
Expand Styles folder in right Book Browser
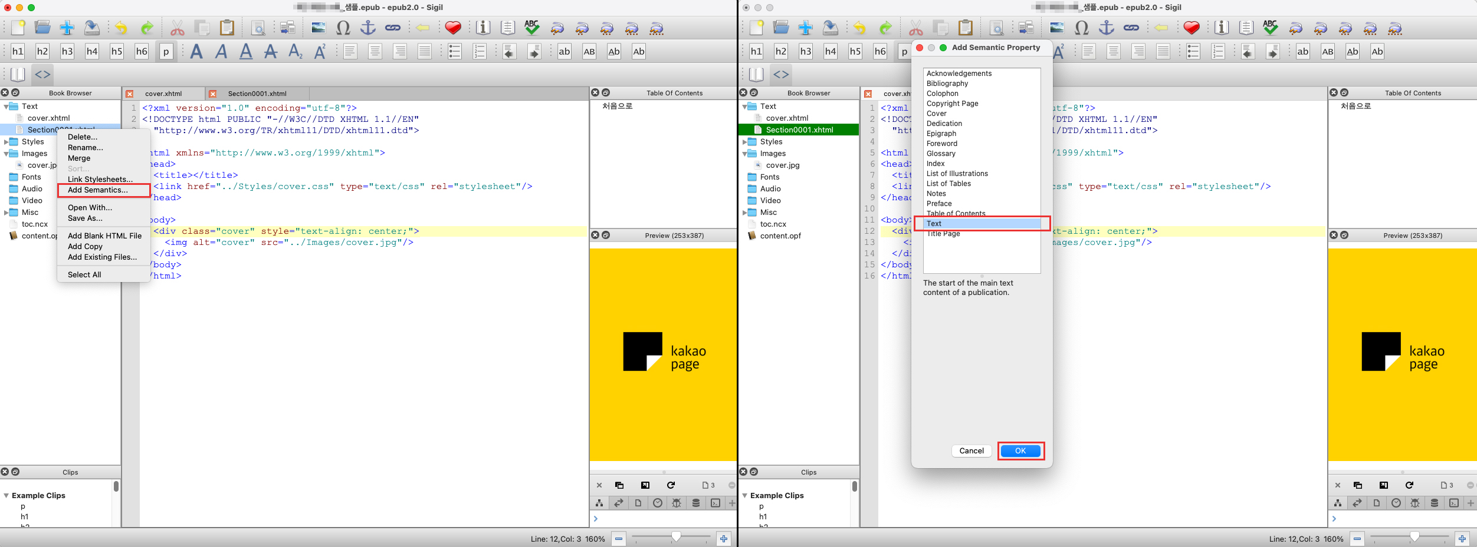click(x=744, y=142)
